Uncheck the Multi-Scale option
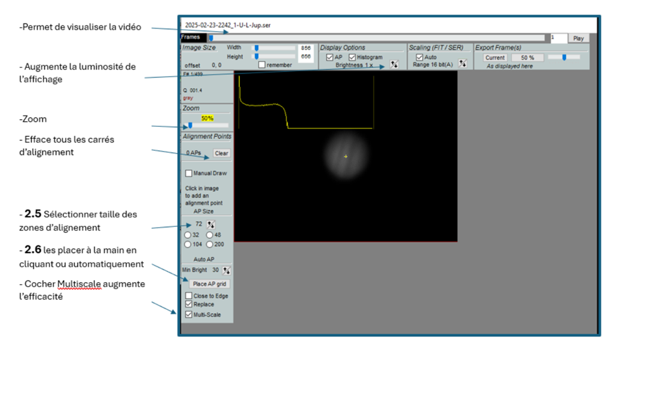Image resolution: width=651 pixels, height=395 pixels. [x=188, y=314]
